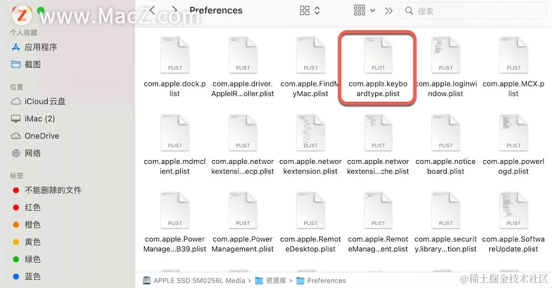Select com.apple.MCX.plist file icon

pyautogui.click(x=514, y=55)
